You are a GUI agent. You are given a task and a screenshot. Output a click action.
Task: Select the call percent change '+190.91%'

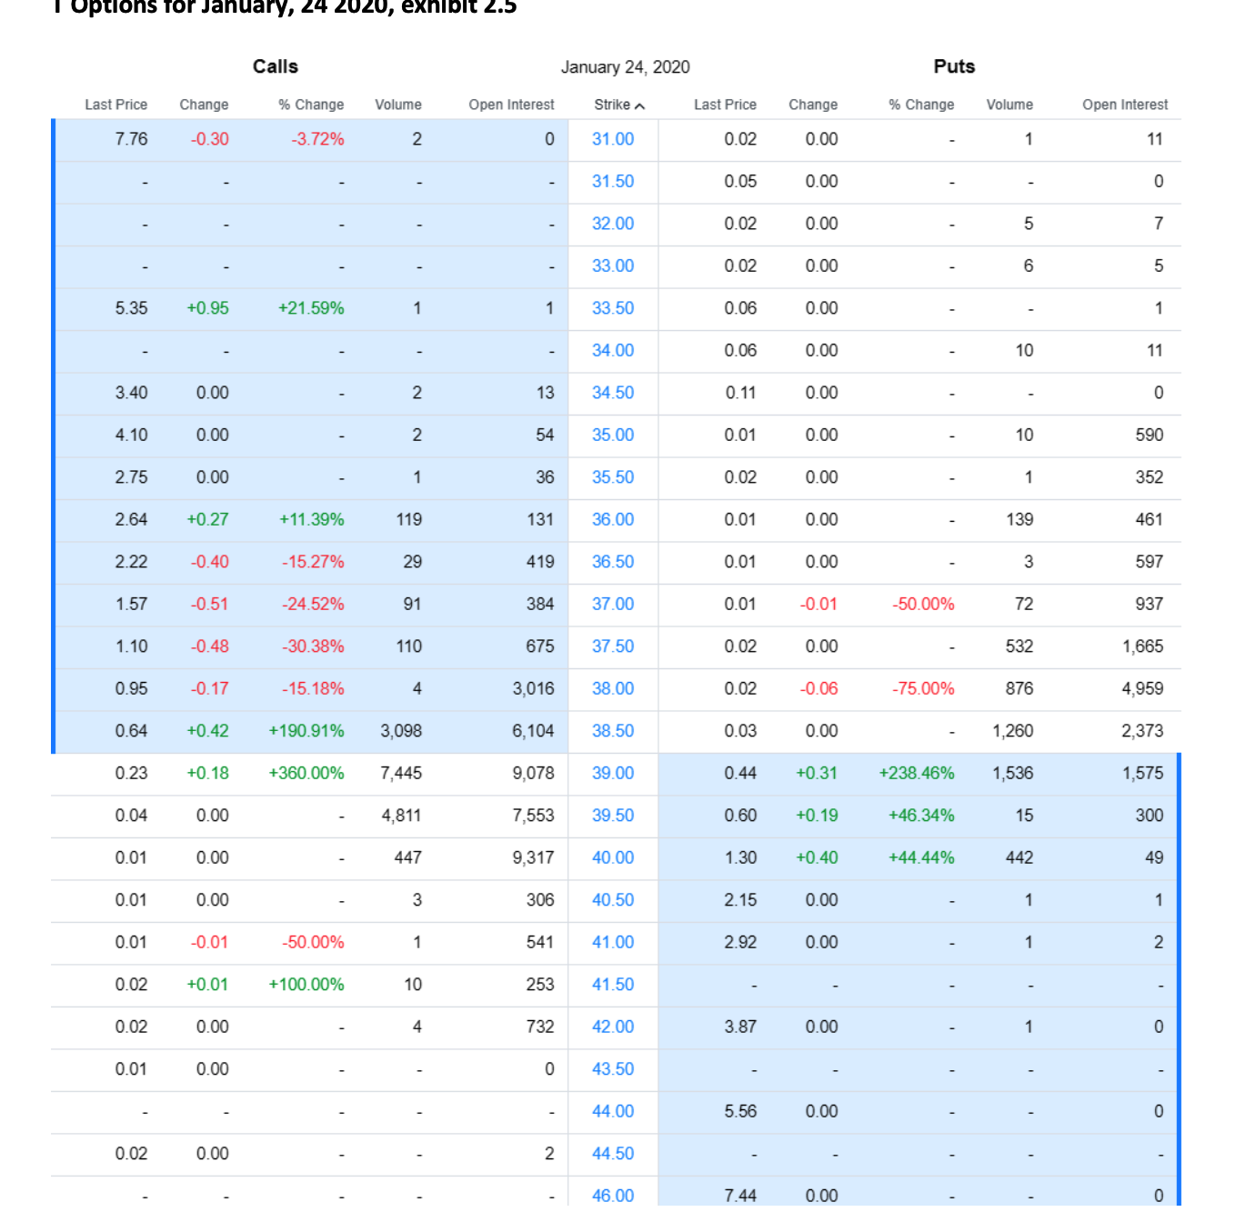(306, 731)
